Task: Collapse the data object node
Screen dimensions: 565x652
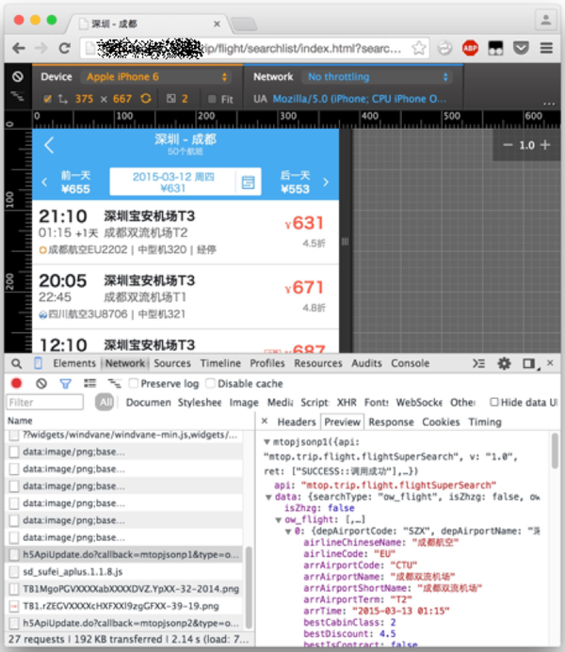Action: click(268, 497)
